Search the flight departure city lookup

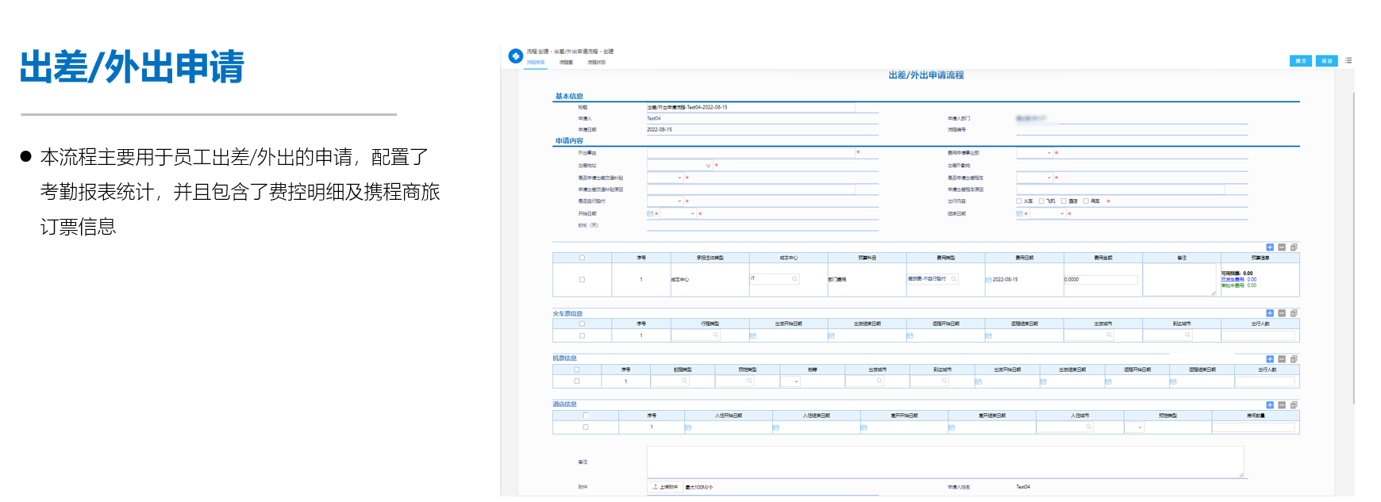coord(879,381)
